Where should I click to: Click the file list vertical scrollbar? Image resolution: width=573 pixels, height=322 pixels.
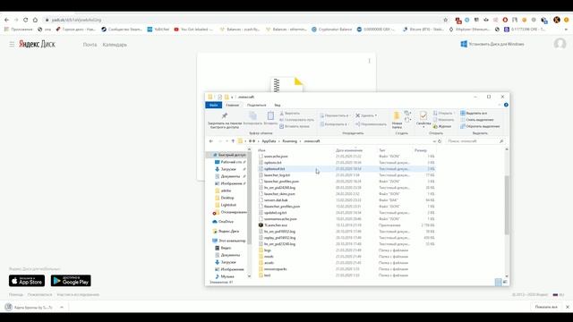[507, 205]
